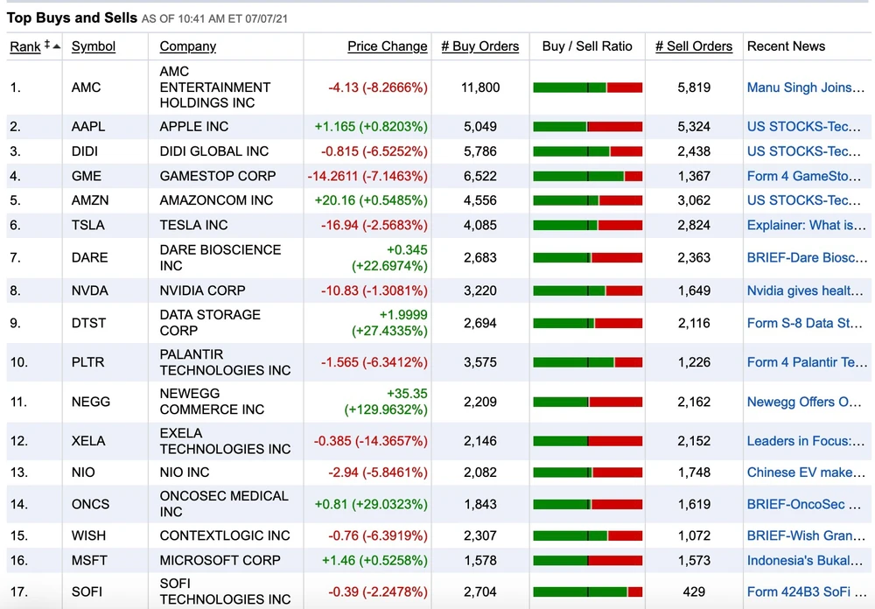Sort the table by Symbol column
Viewport: 875px width, 609px height.
(x=94, y=46)
